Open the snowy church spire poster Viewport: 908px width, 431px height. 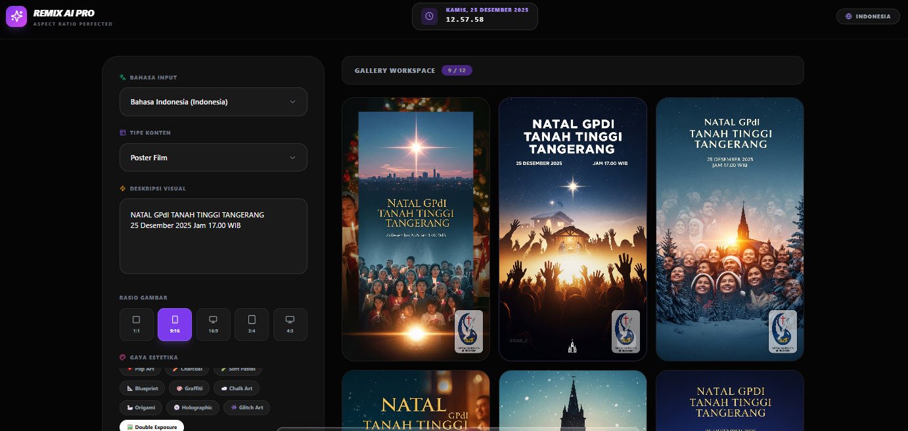[573, 400]
